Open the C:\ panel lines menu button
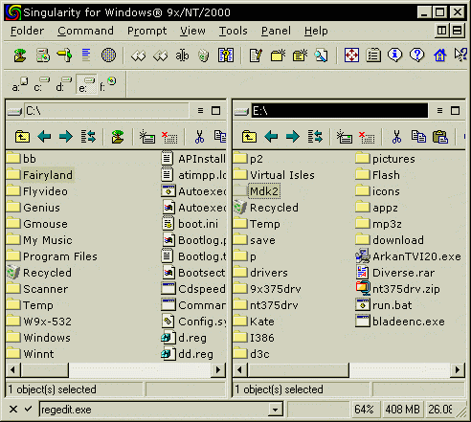The height and width of the screenshot is (422, 471). click(x=200, y=111)
